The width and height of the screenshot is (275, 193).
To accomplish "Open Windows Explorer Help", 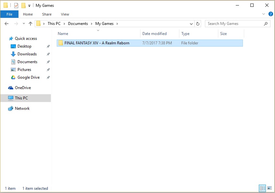I will point(270,14).
